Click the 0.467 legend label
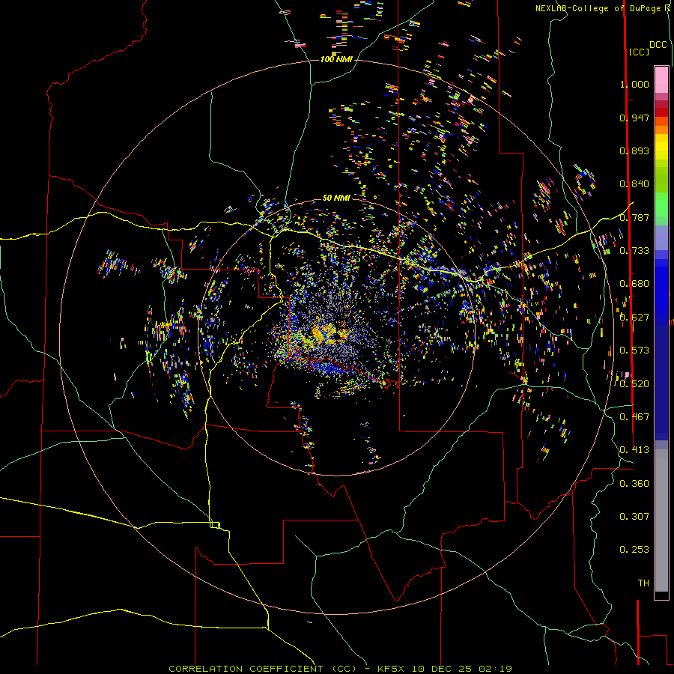The height and width of the screenshot is (674, 674). pos(634,417)
